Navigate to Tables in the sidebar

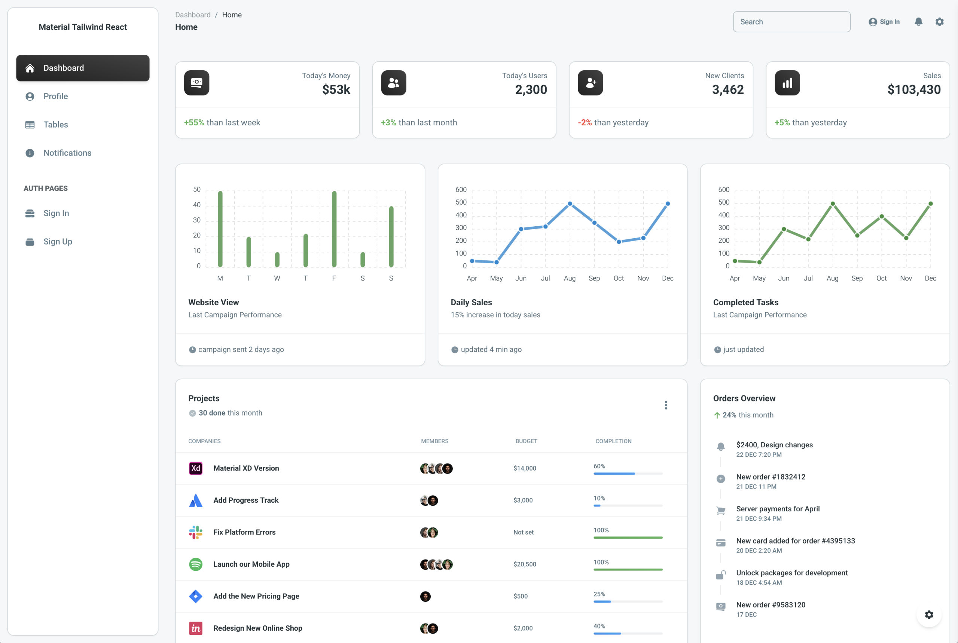point(56,124)
